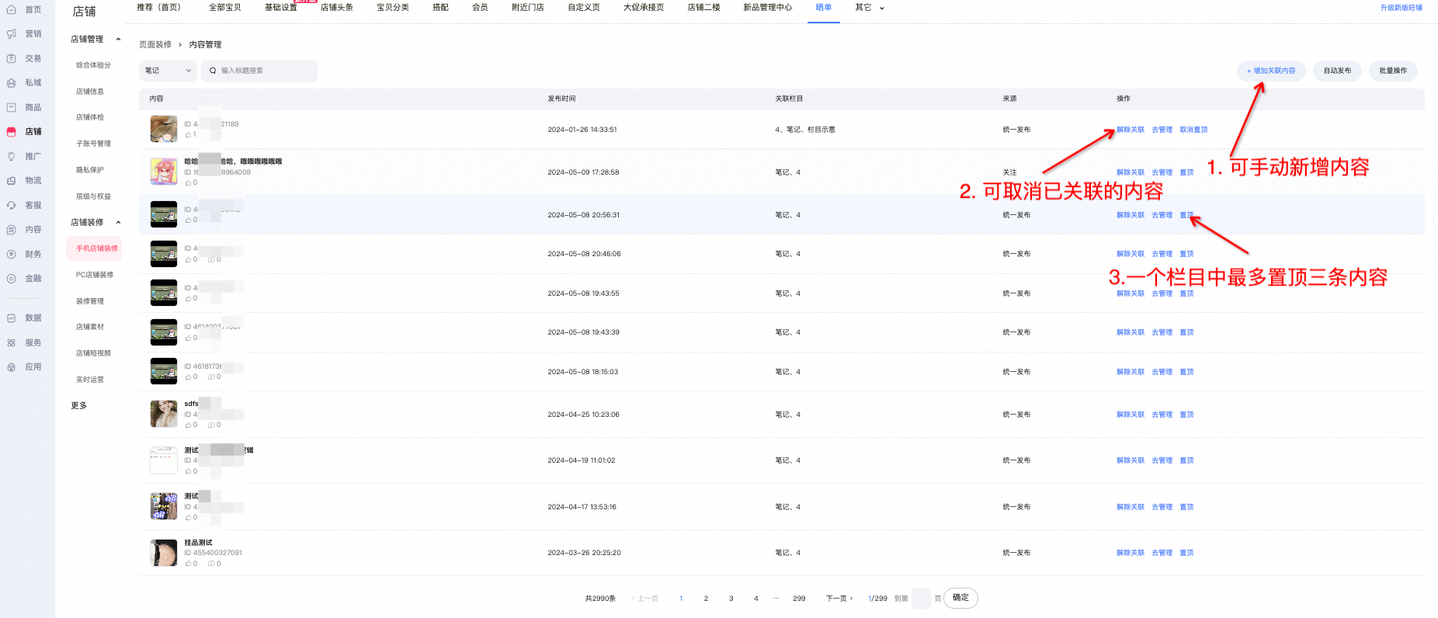
Task: Expand the 其它 tab dropdown
Action: [870, 8]
